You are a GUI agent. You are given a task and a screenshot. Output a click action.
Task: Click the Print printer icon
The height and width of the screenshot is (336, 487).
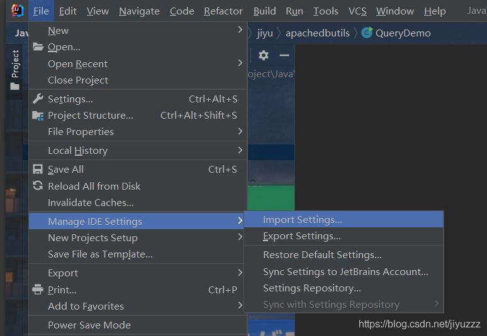point(38,290)
